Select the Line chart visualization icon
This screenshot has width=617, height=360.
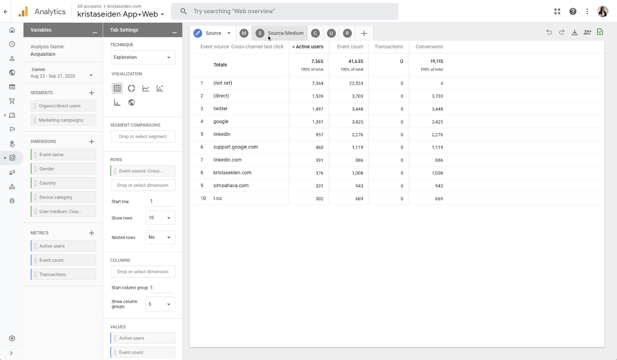[146, 88]
